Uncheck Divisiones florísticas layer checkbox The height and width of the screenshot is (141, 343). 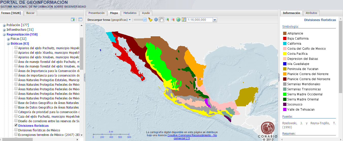(x=16, y=125)
